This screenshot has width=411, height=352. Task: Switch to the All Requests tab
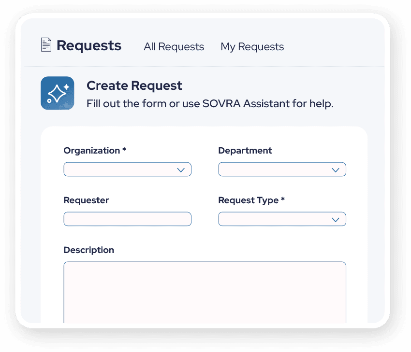[x=174, y=47]
